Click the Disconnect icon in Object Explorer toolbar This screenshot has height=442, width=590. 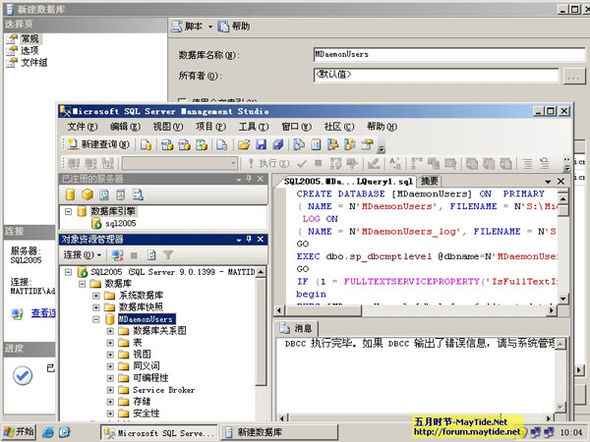[116, 254]
